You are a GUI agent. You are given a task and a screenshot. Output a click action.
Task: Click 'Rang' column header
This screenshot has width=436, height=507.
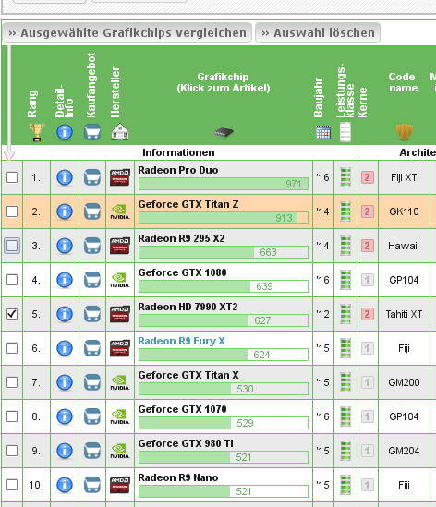[32, 103]
